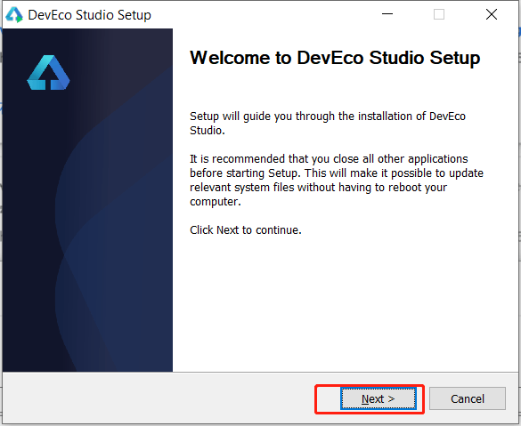Click the "DevEco Studio Setup" title bar text

90,15
